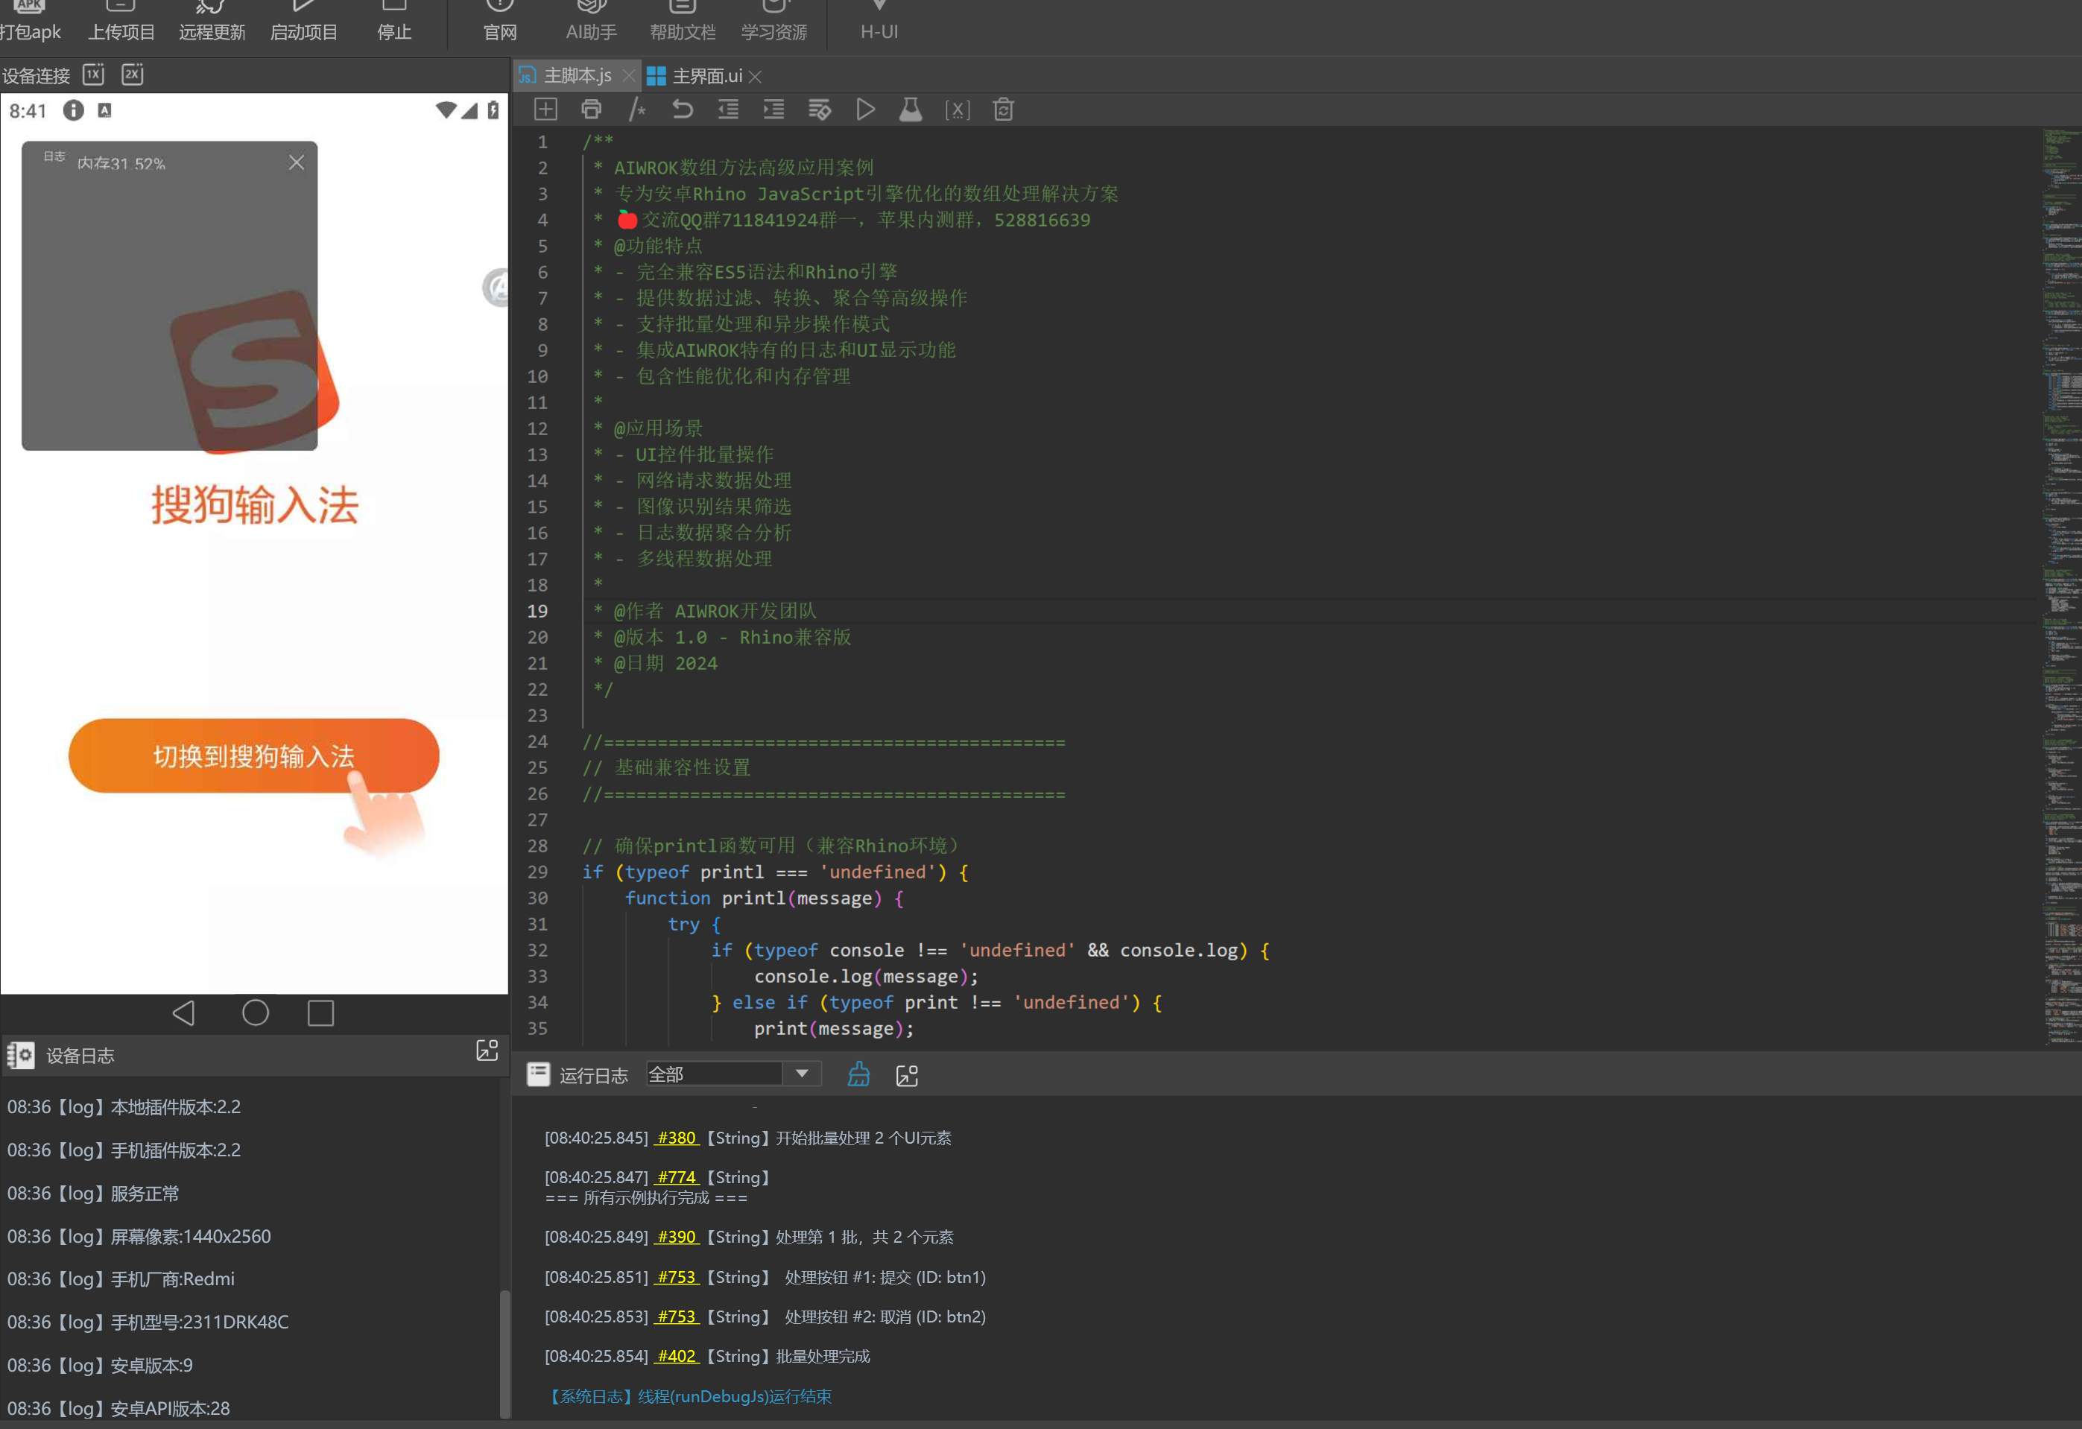The height and width of the screenshot is (1429, 2082).
Task: Click the device log vertical scrollbar
Action: [x=504, y=1353]
